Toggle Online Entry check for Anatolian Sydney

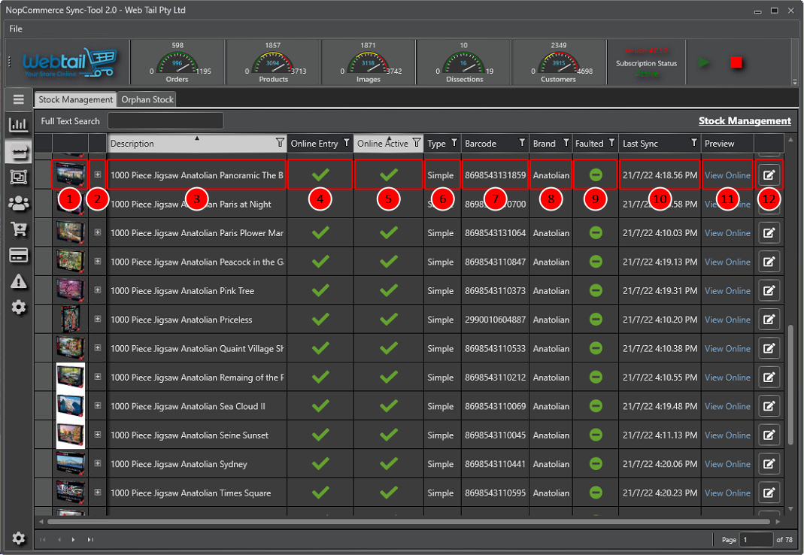(x=320, y=464)
